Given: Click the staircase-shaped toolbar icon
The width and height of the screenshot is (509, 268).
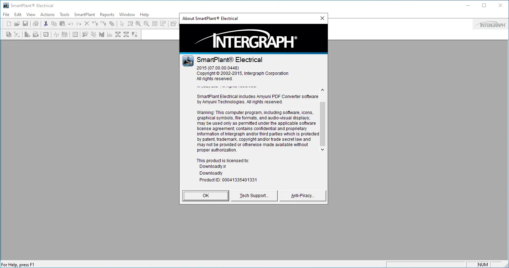Looking at the screenshot, I should tap(27, 35).
